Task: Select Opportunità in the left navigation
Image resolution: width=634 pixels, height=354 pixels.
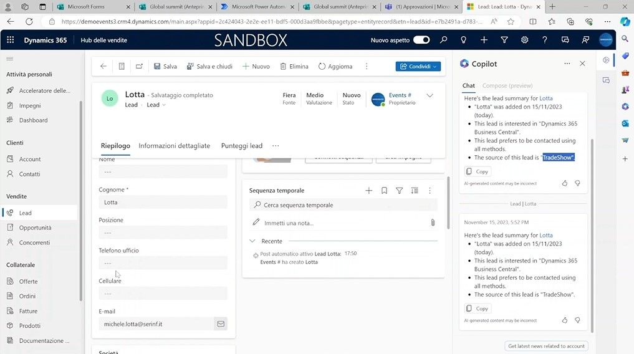Action: [x=35, y=227]
